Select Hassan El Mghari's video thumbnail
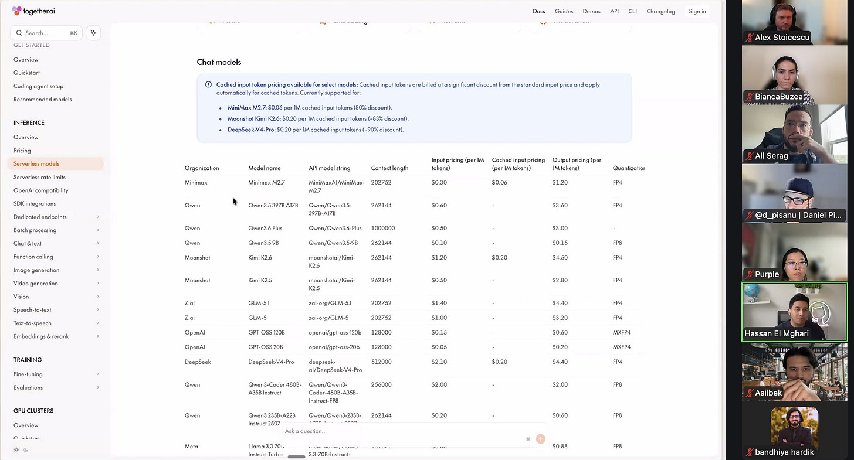This screenshot has height=460, width=854. pyautogui.click(x=795, y=312)
